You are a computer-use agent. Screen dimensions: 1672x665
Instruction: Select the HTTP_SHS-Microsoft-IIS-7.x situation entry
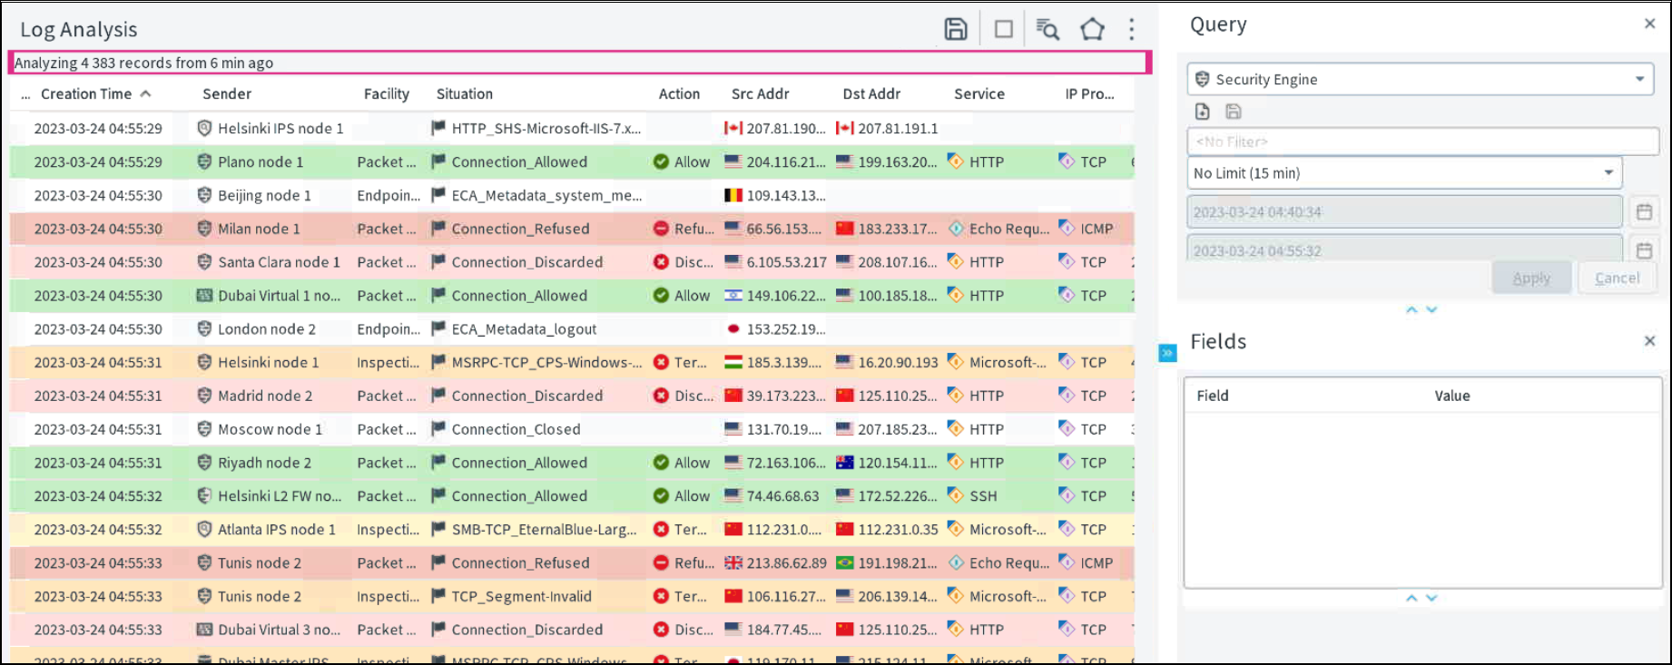546,128
